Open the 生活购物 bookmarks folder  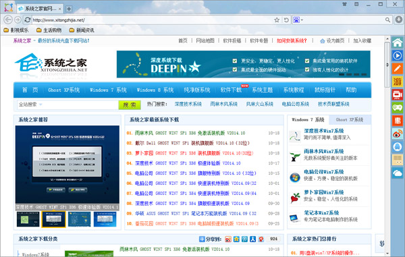pyautogui.click(x=49, y=30)
